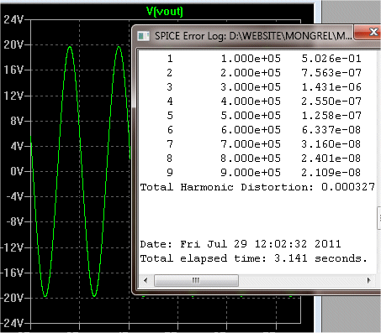Screen dimensions: 381x333
Task: Click frequency 6.000e+05 in the log
Action: coord(251,130)
